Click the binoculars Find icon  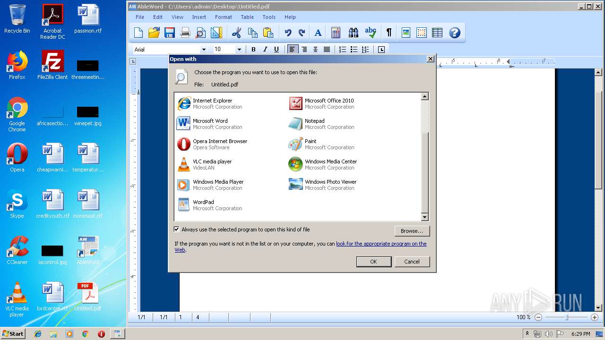pyautogui.click(x=354, y=33)
